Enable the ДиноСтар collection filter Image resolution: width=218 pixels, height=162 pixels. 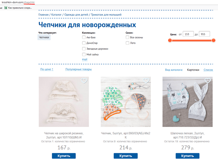[x=84, y=43]
